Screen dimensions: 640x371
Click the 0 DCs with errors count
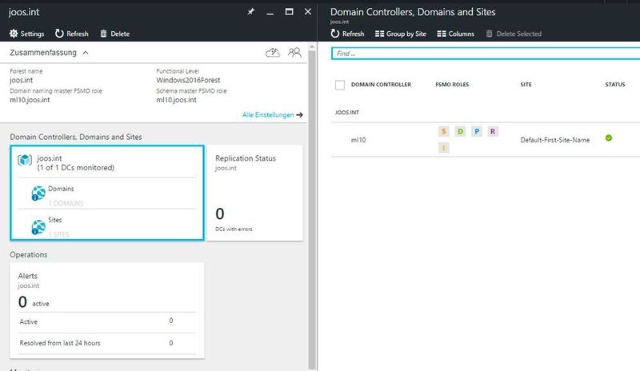219,213
